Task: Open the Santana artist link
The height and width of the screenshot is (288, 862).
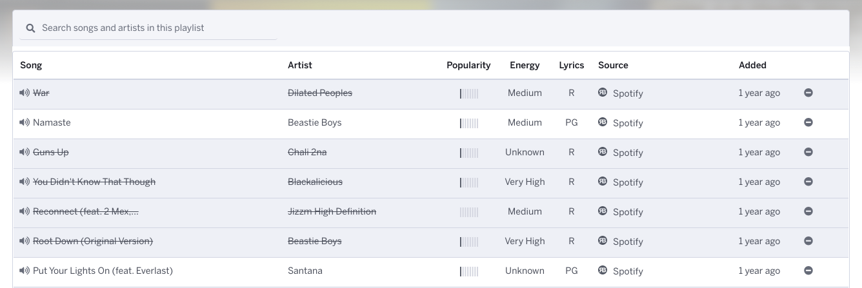Action: [305, 271]
